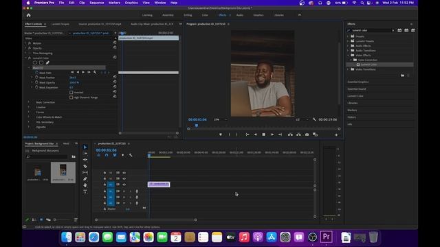Select the Razor tool
Viewport: 440px width, 247px height.
(x=85, y=166)
